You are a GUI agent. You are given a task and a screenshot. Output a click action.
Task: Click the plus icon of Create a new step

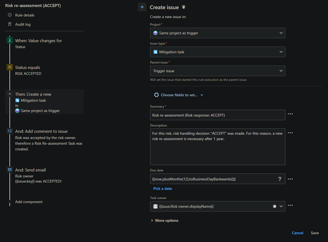[10, 94]
